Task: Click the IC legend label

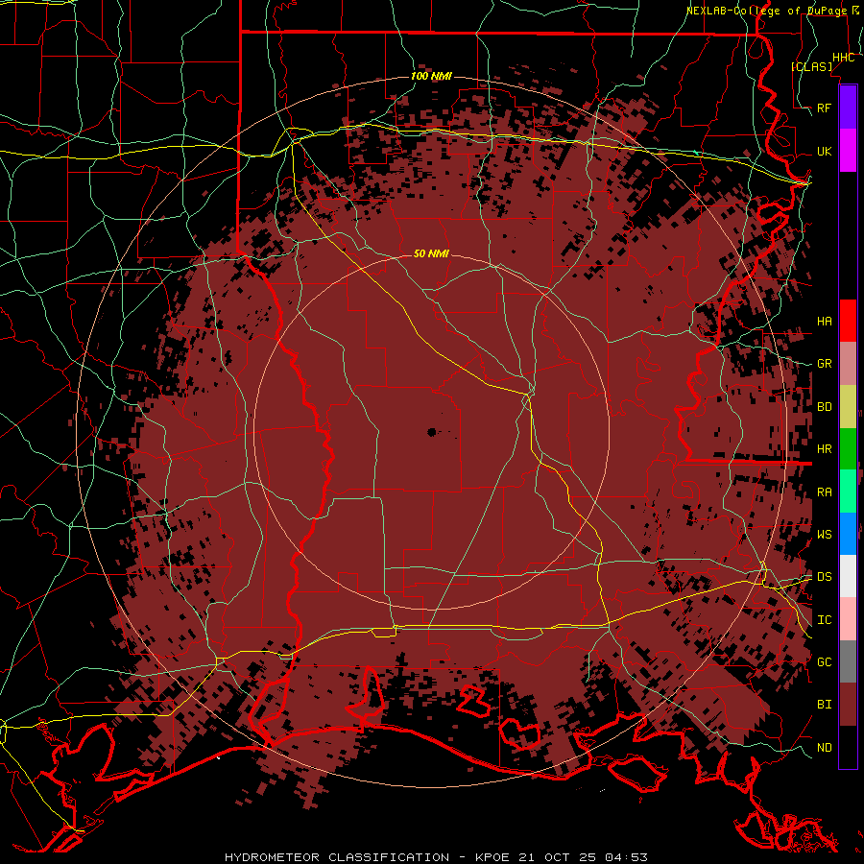Action: pyautogui.click(x=824, y=620)
